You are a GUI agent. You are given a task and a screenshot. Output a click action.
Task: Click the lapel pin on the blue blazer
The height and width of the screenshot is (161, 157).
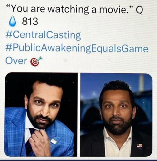54,141
